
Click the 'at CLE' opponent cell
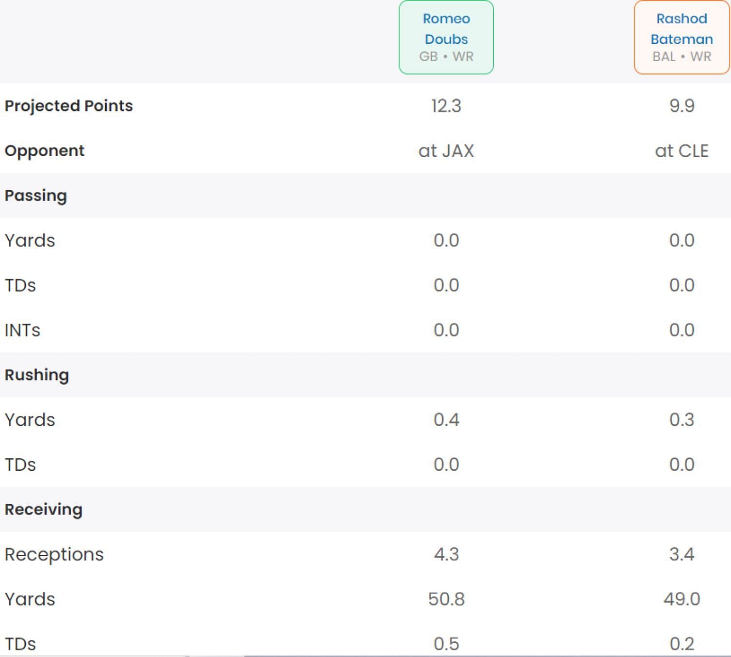(x=681, y=151)
